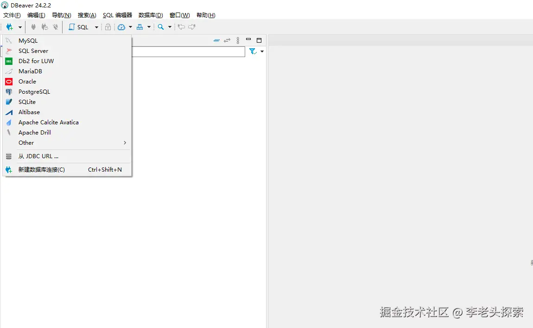Choose Altibase from the connection list
The image size is (533, 328).
coord(67,112)
